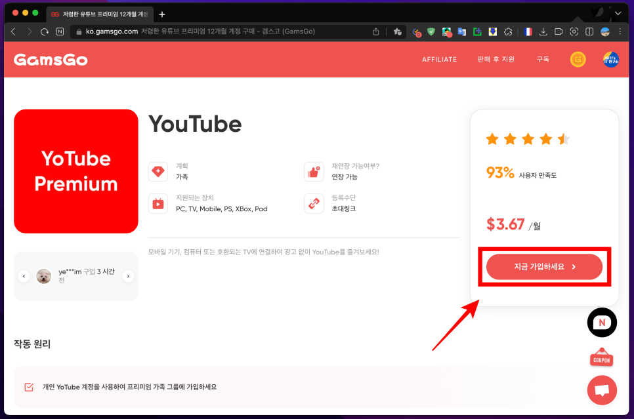
Task: Click the 'PC, TV, Mobile, PS, XBox, Pad' text
Action: coord(222,209)
